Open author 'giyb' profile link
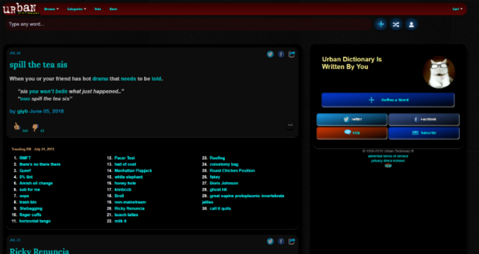The height and width of the screenshot is (254, 479). click(23, 111)
